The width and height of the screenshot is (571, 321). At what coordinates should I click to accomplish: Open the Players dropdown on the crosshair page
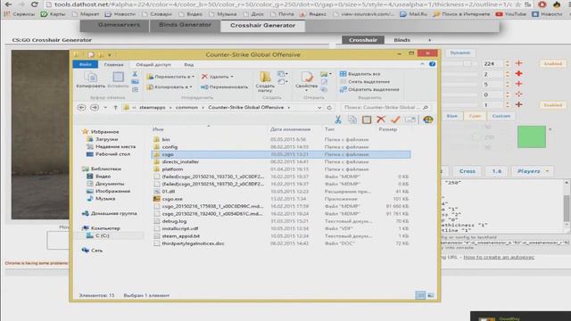tap(533, 171)
